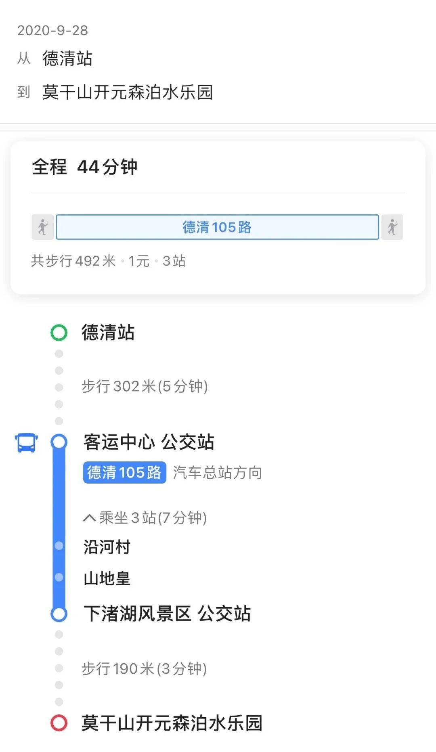The image size is (436, 752).
Task: Edit the destination field 莫干山开元森泊水乐园
Action: point(128,92)
